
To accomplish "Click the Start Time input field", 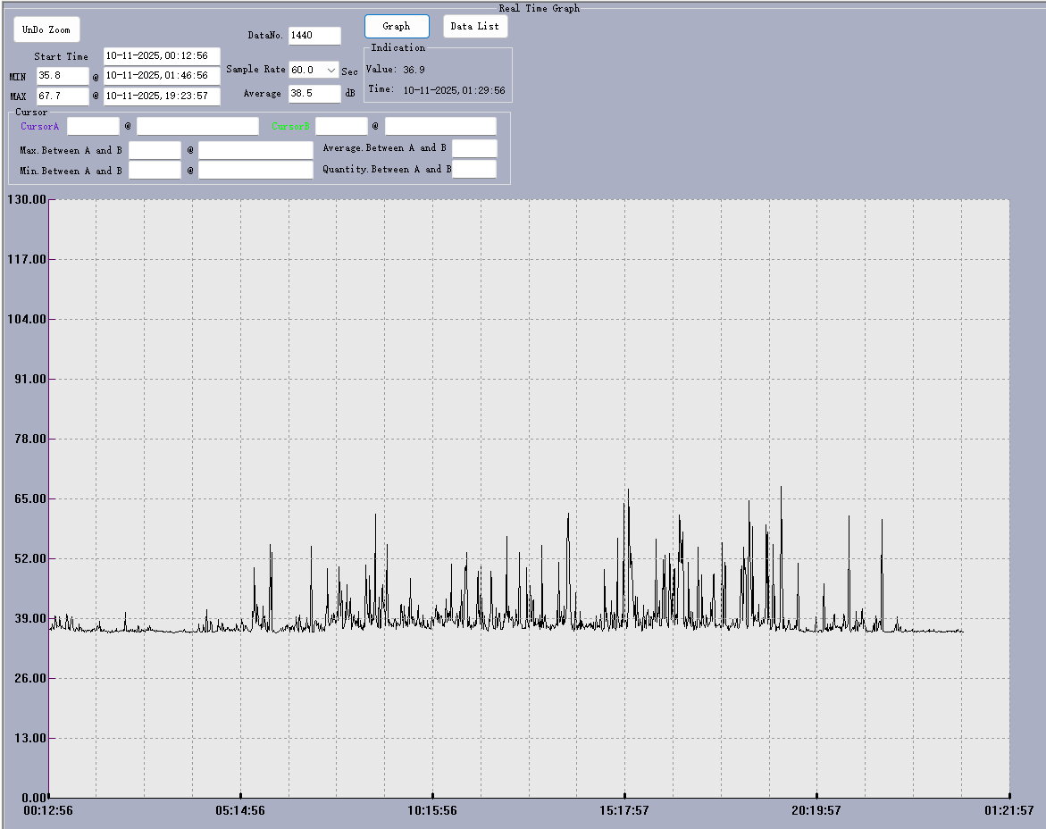I will point(162,56).
